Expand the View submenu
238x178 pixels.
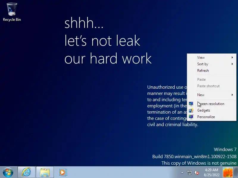(212, 58)
